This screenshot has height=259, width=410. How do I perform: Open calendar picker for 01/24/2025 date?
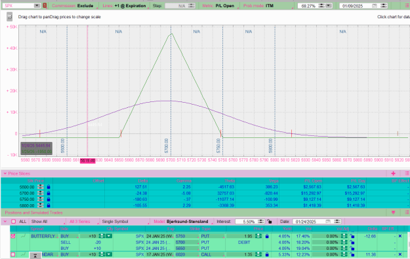(328, 222)
